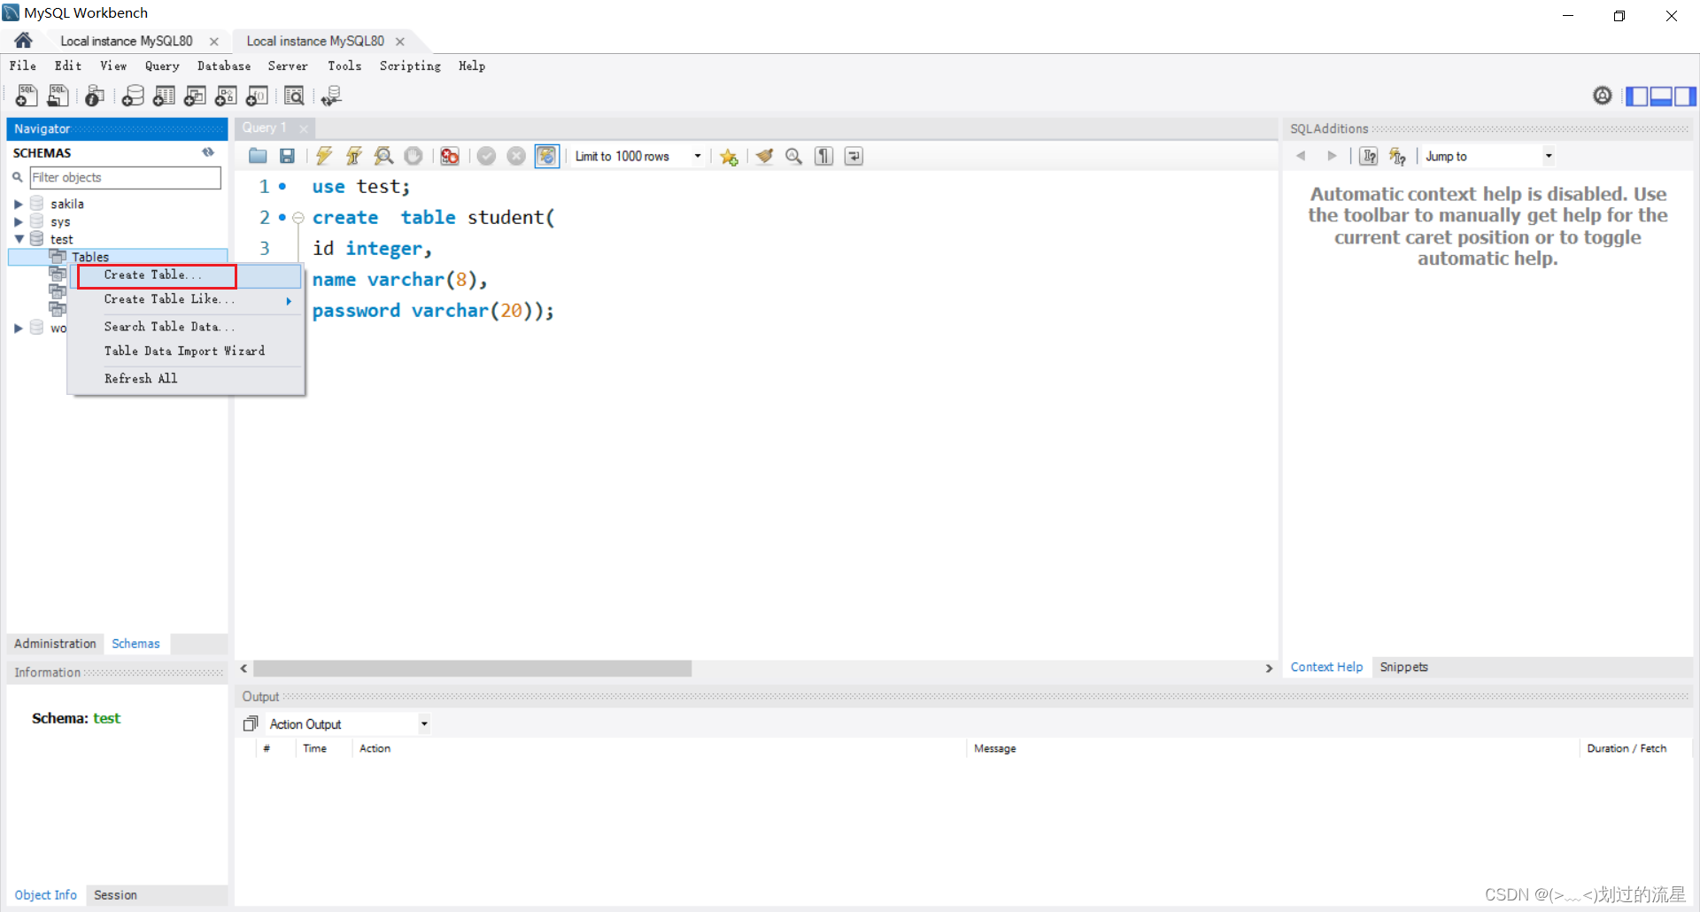Open Workbench preferences gear icon
The height and width of the screenshot is (912, 1700).
(1603, 96)
